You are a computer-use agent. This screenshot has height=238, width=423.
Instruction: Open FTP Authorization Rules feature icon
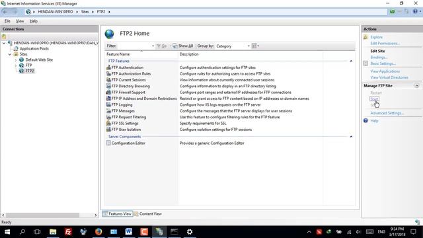[x=108, y=73]
